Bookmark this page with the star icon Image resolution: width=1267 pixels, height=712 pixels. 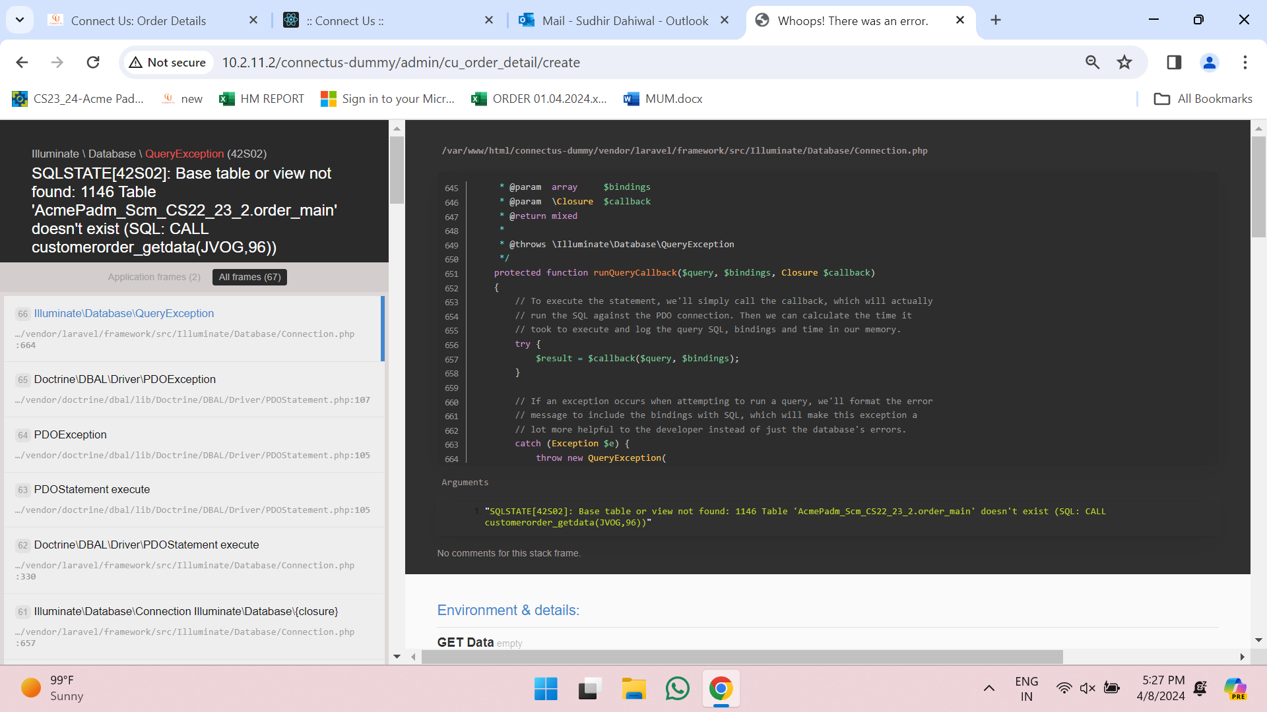[1124, 62]
